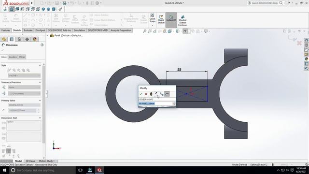Open the DimXpertManager tab
This screenshot has height=174, width=309.
[27, 39]
